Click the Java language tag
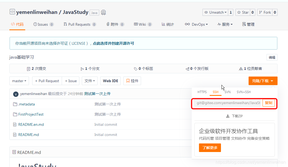 [94, 13]
